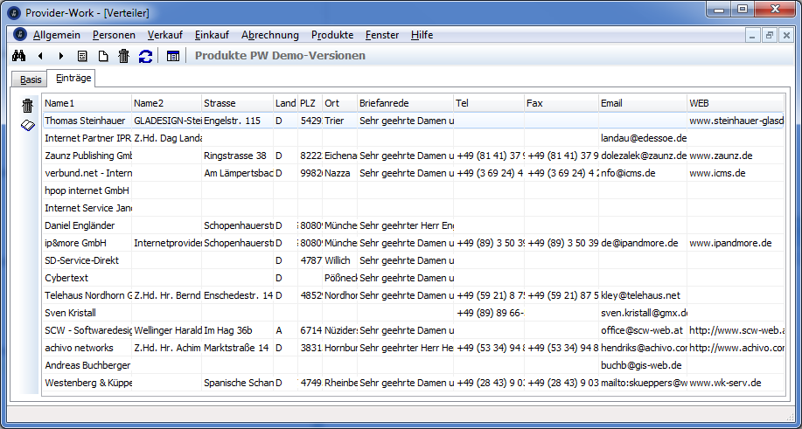Click the toolbar trash can delete icon

coord(124,56)
